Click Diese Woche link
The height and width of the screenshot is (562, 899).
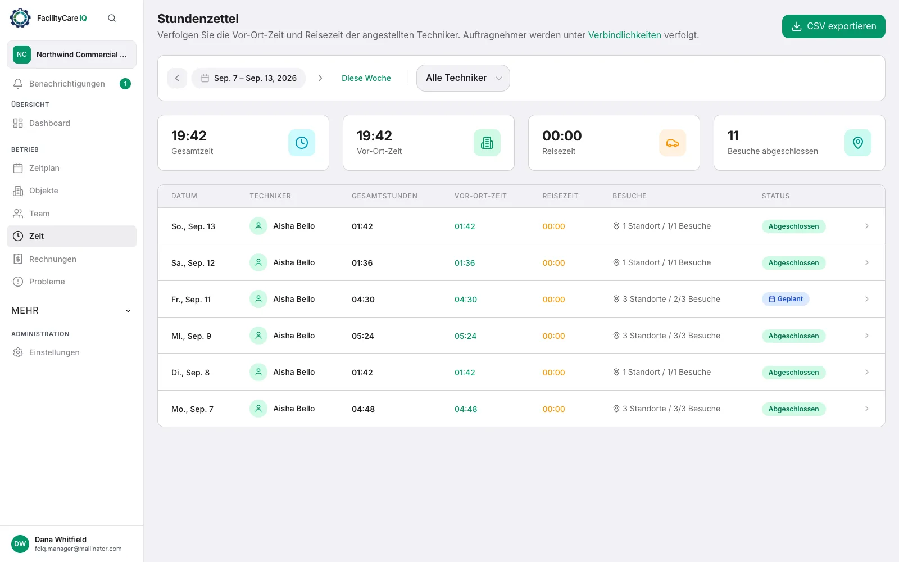pyautogui.click(x=366, y=78)
